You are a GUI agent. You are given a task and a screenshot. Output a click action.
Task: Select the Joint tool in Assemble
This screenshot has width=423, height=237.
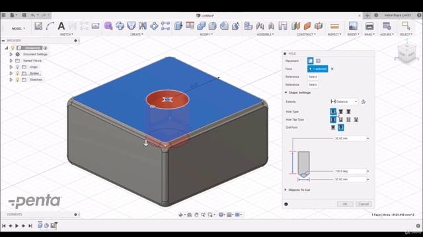click(x=260, y=26)
